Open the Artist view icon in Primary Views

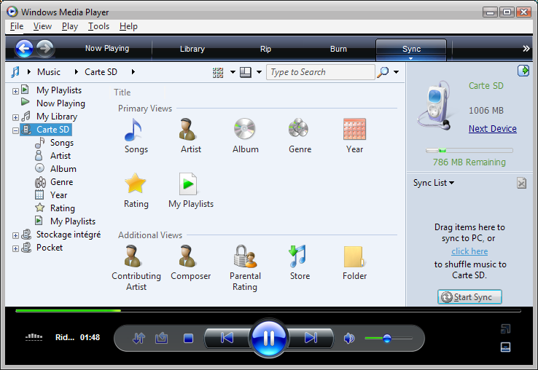[187, 130]
